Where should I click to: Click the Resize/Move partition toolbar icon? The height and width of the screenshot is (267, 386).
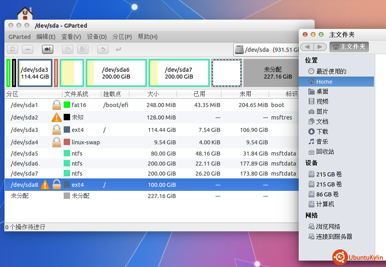(48, 49)
